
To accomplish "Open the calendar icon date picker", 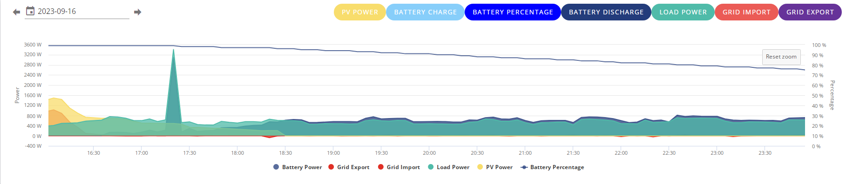I will tap(30, 11).
